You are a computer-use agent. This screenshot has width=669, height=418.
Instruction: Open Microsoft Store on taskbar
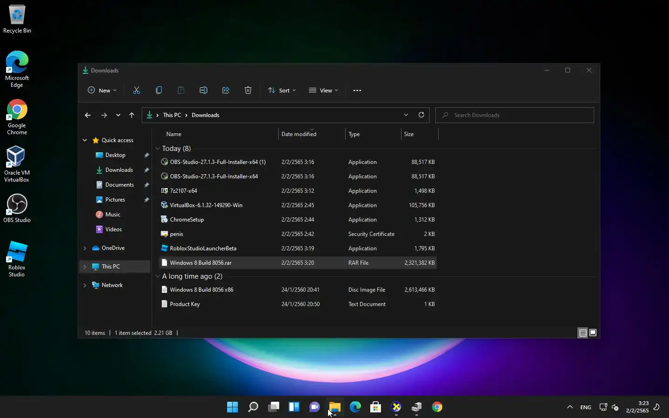point(376,407)
